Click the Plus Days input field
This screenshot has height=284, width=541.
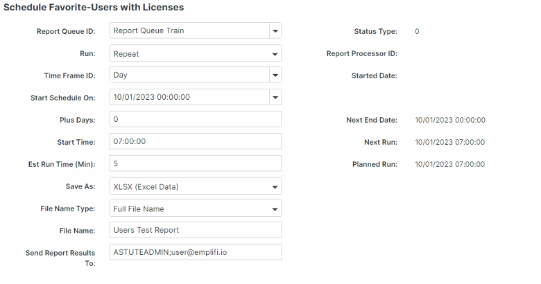click(x=196, y=120)
